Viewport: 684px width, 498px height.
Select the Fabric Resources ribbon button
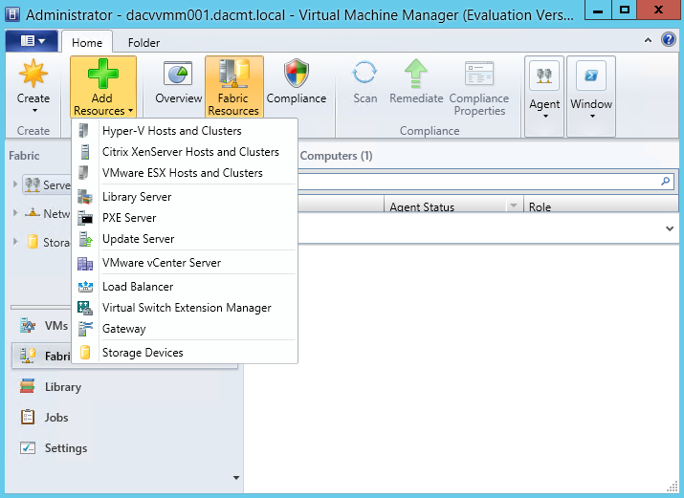coord(233,86)
